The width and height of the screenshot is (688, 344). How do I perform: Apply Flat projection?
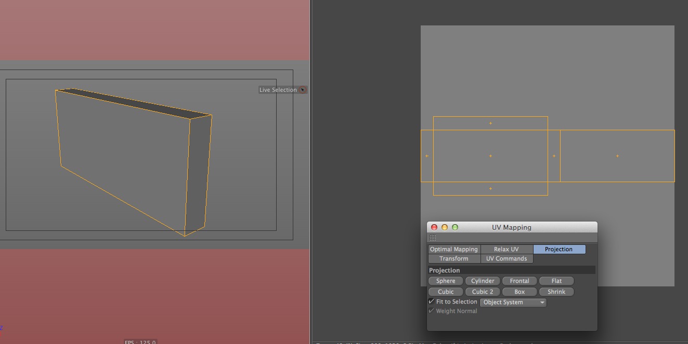tap(556, 281)
